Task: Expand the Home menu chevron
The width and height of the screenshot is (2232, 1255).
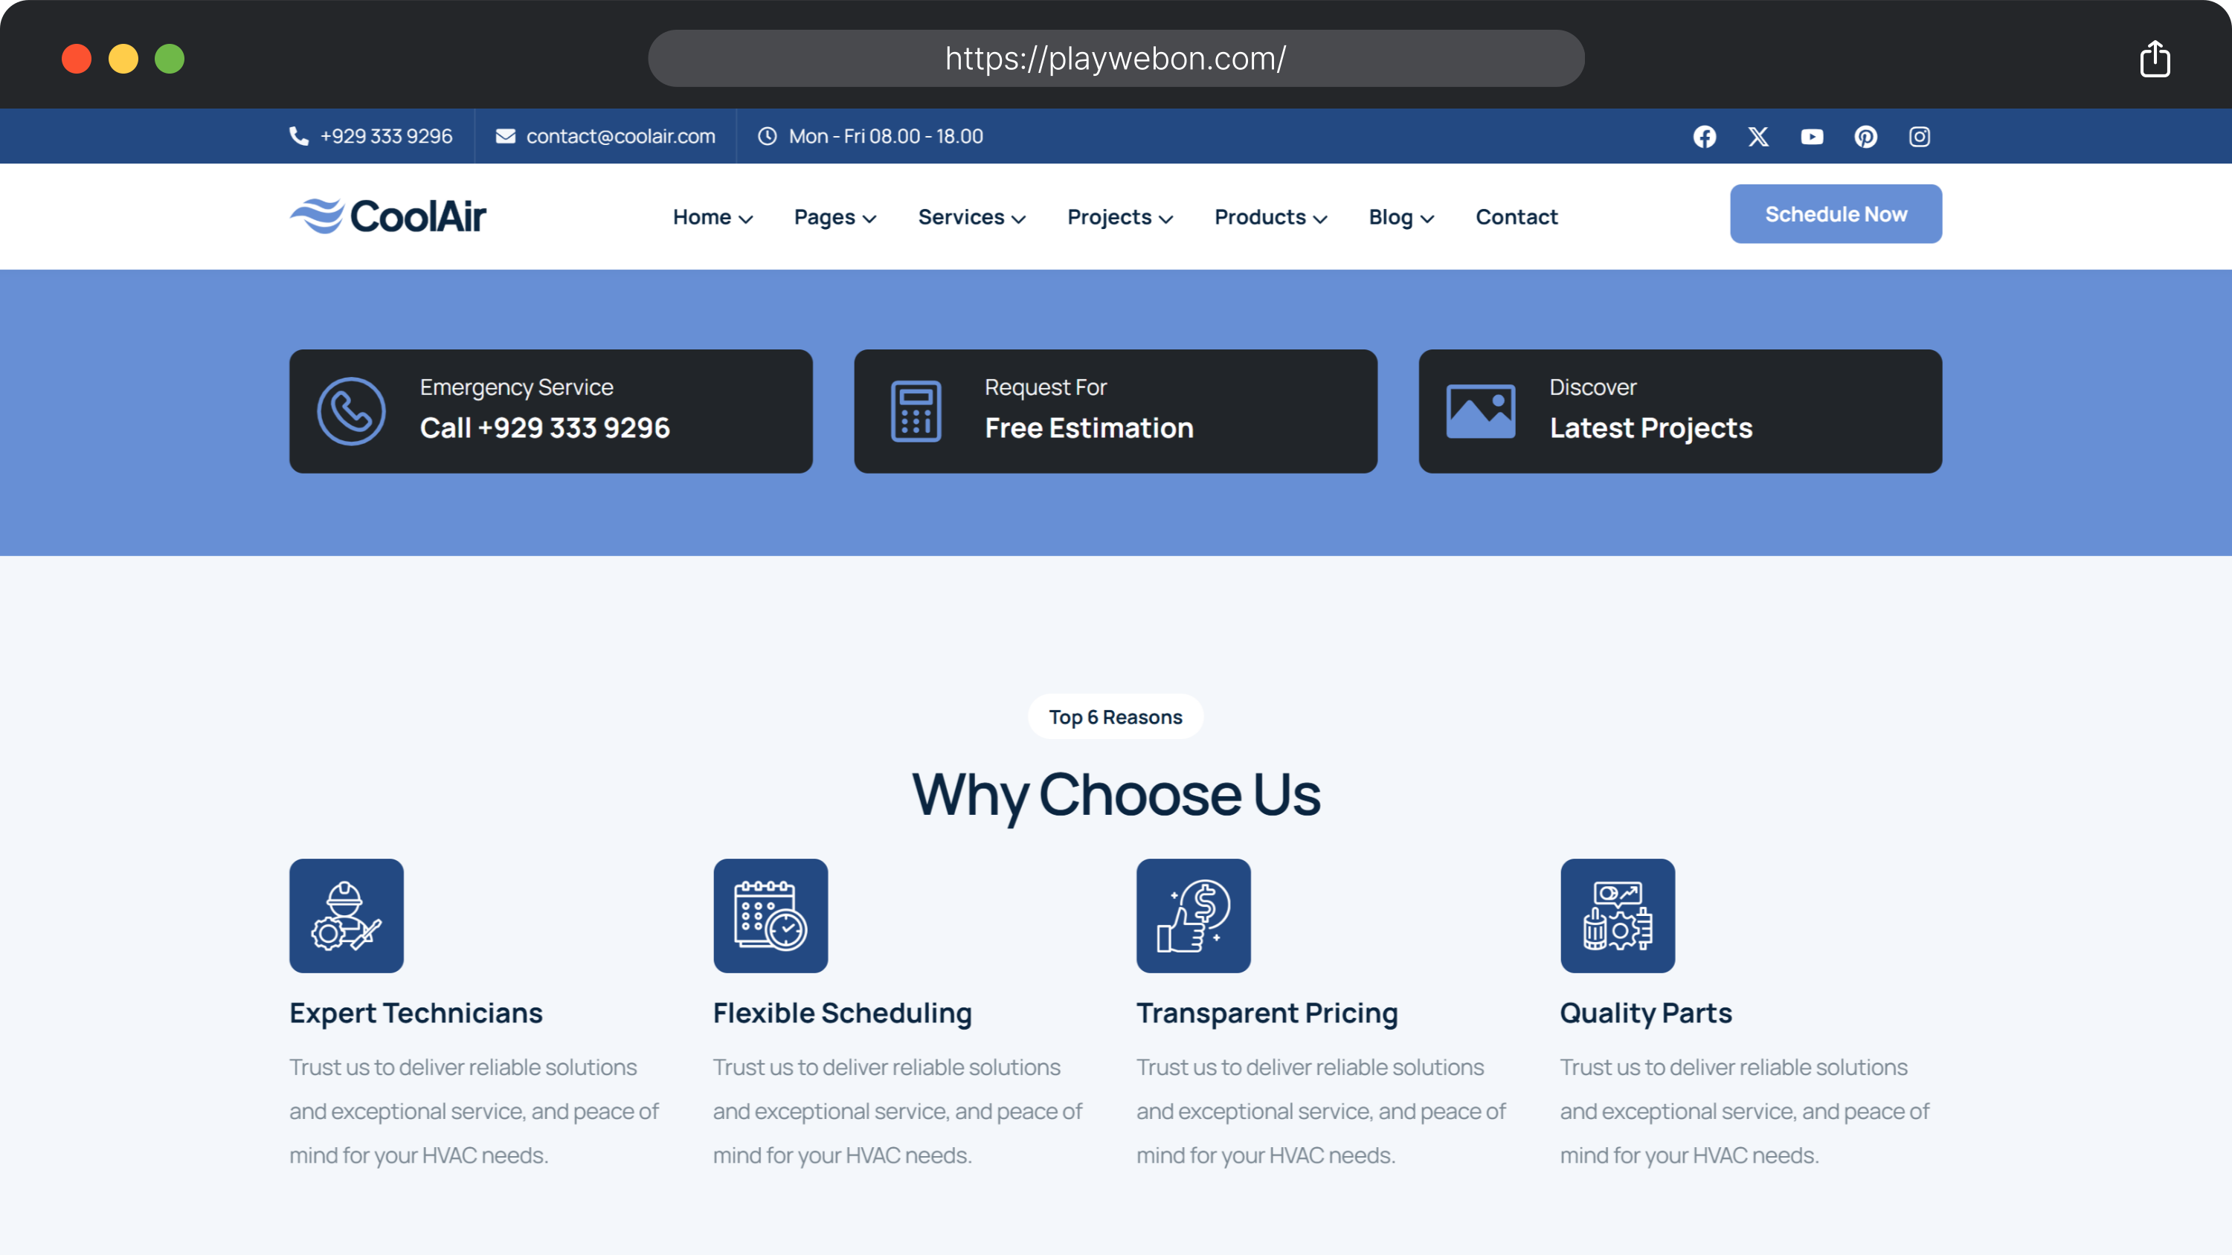Action: point(745,219)
